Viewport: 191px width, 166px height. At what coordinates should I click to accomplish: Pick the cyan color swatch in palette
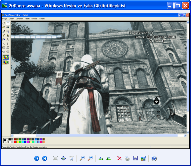[23, 142]
